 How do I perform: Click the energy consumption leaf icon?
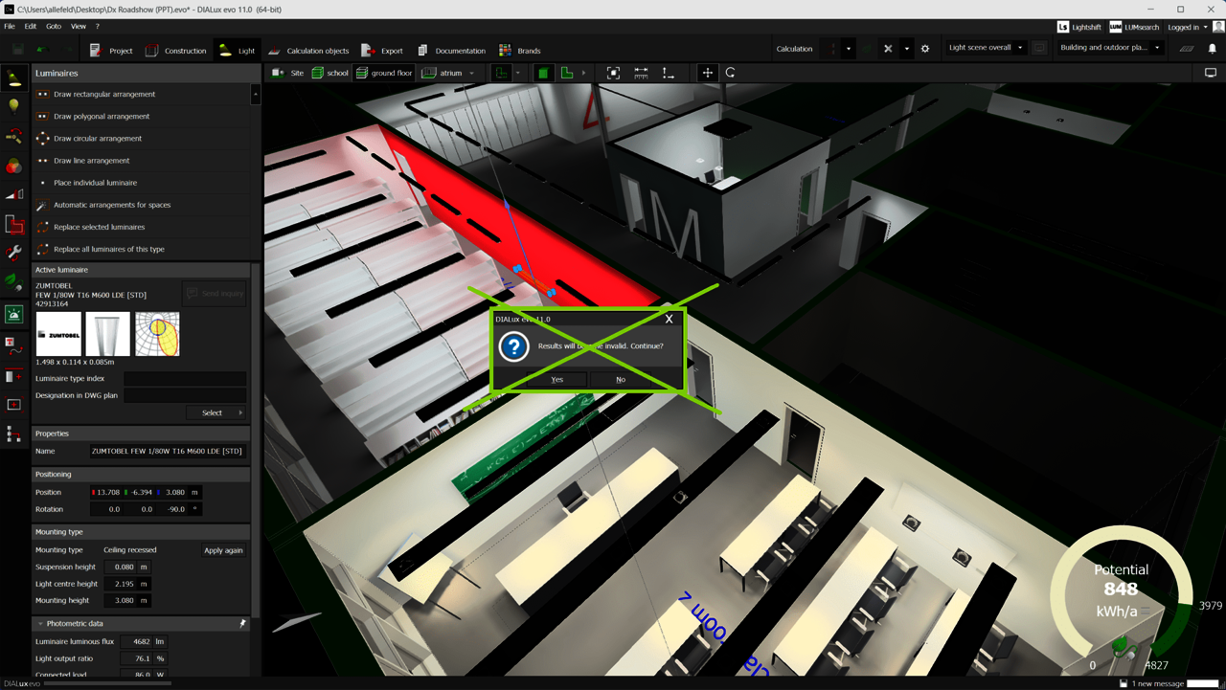14,282
